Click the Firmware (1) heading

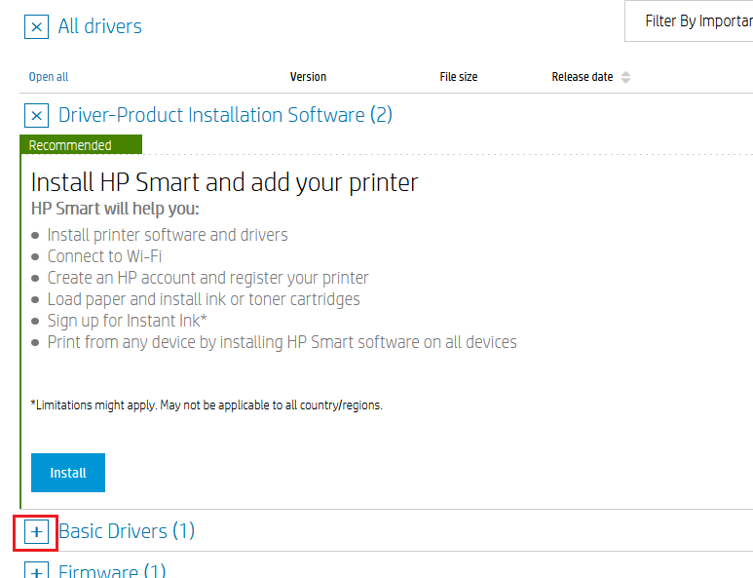[x=112, y=570]
